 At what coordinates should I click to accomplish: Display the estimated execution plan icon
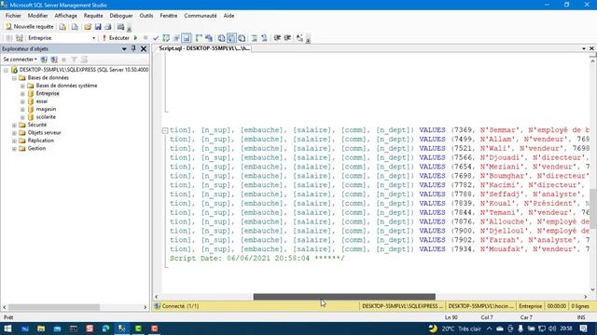(x=166, y=38)
